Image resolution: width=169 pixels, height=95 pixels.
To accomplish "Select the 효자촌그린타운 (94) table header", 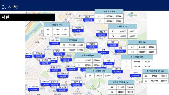I will [121, 82].
